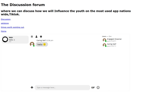Click Caring Self's avatar in users list
Screen dimensions: 145x109
(x=104, y=45)
